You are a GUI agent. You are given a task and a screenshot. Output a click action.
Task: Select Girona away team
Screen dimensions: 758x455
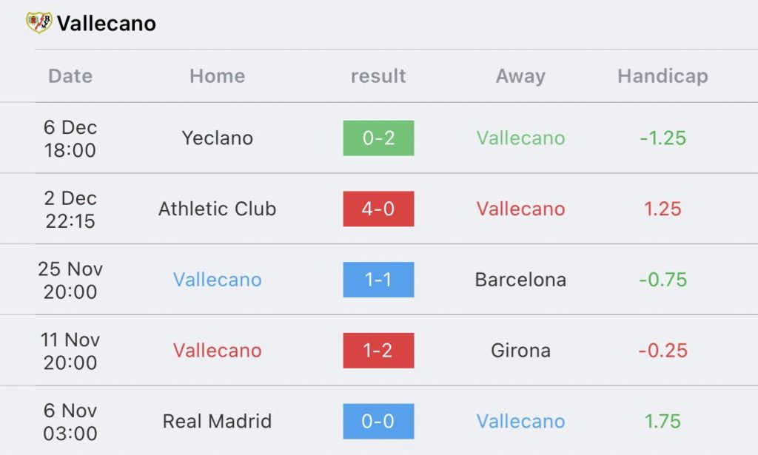pyautogui.click(x=520, y=350)
